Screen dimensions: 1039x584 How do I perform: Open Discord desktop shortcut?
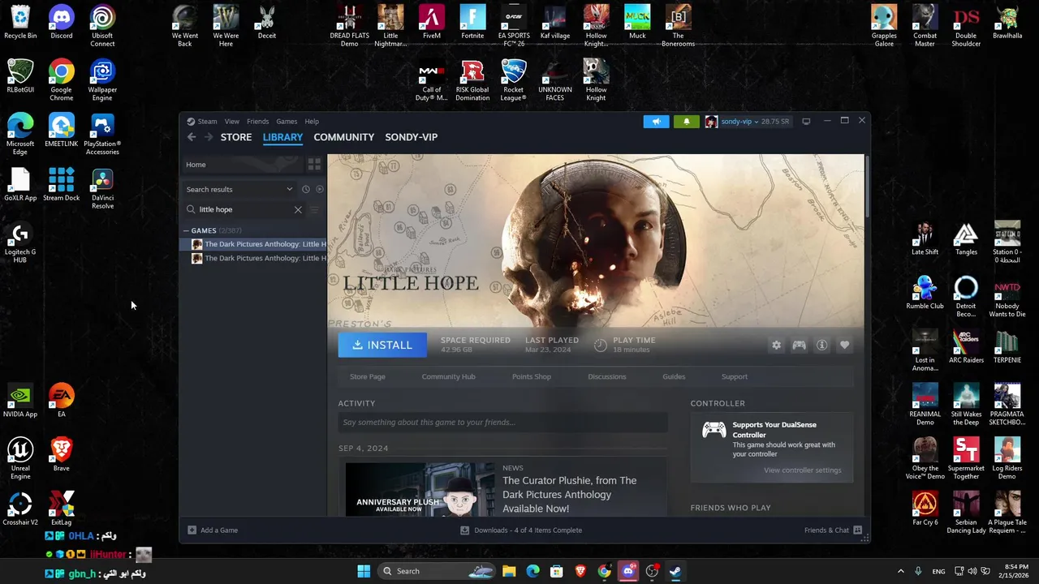tap(61, 23)
